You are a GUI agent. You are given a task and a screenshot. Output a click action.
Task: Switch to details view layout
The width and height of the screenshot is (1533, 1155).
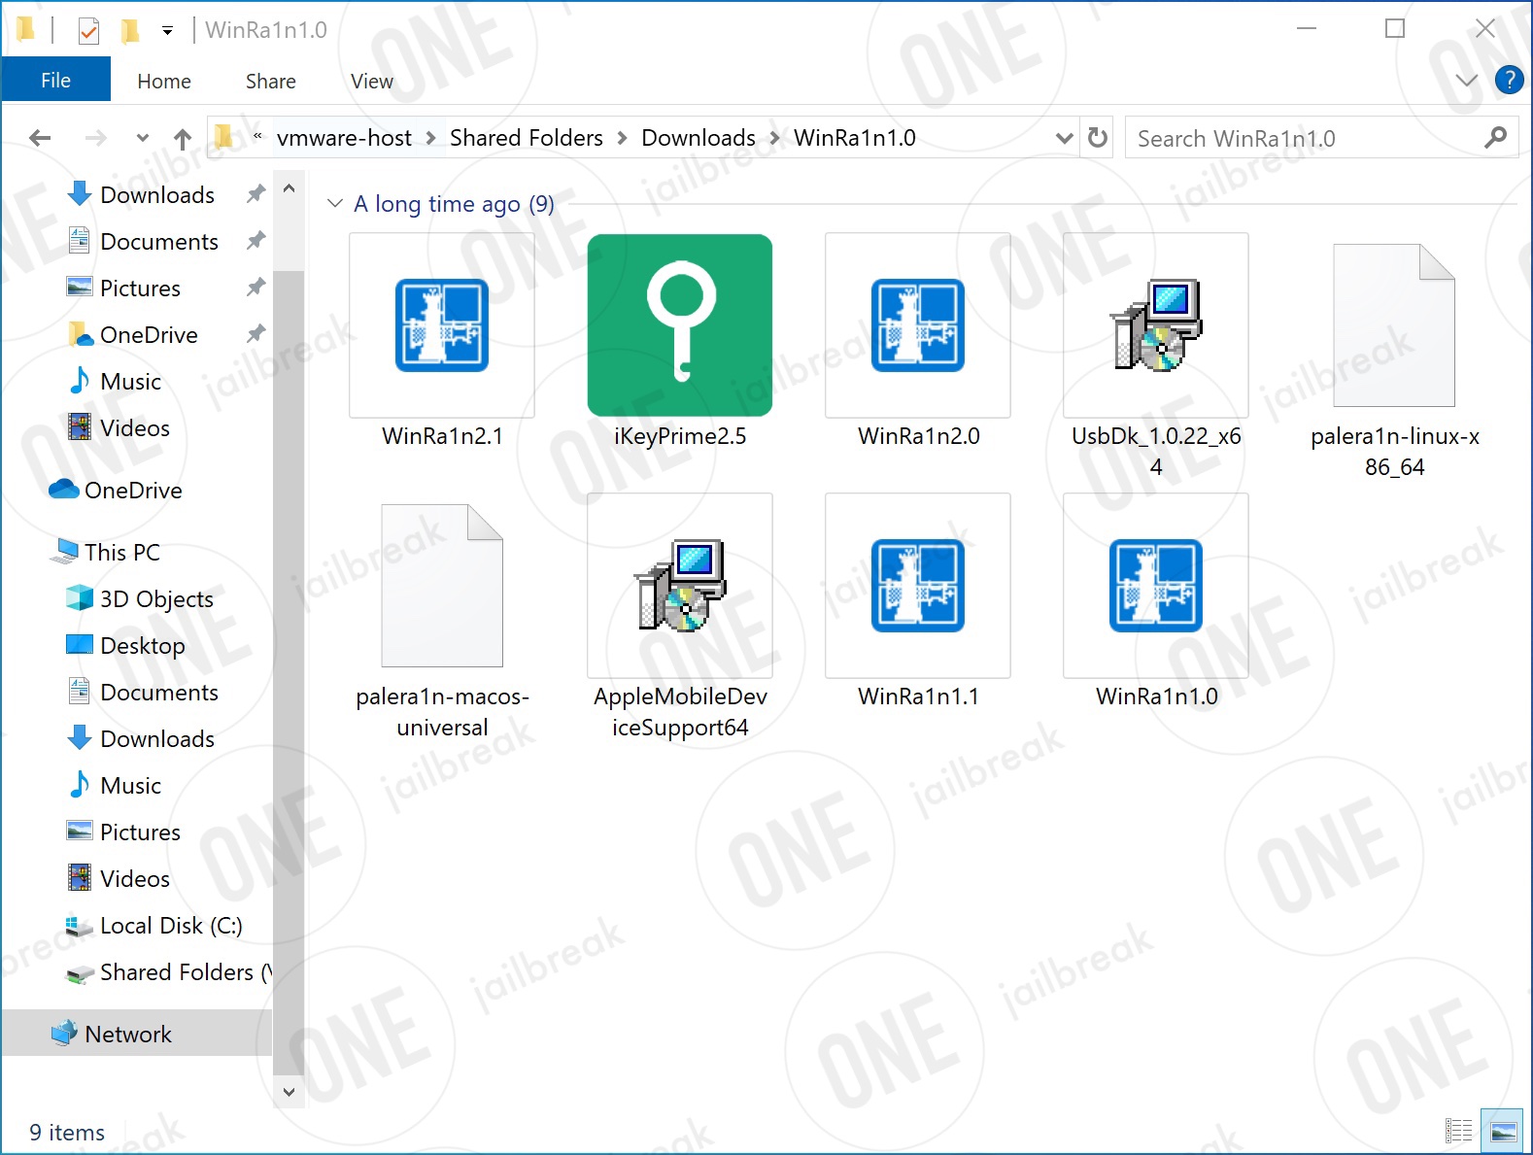click(x=1458, y=1131)
